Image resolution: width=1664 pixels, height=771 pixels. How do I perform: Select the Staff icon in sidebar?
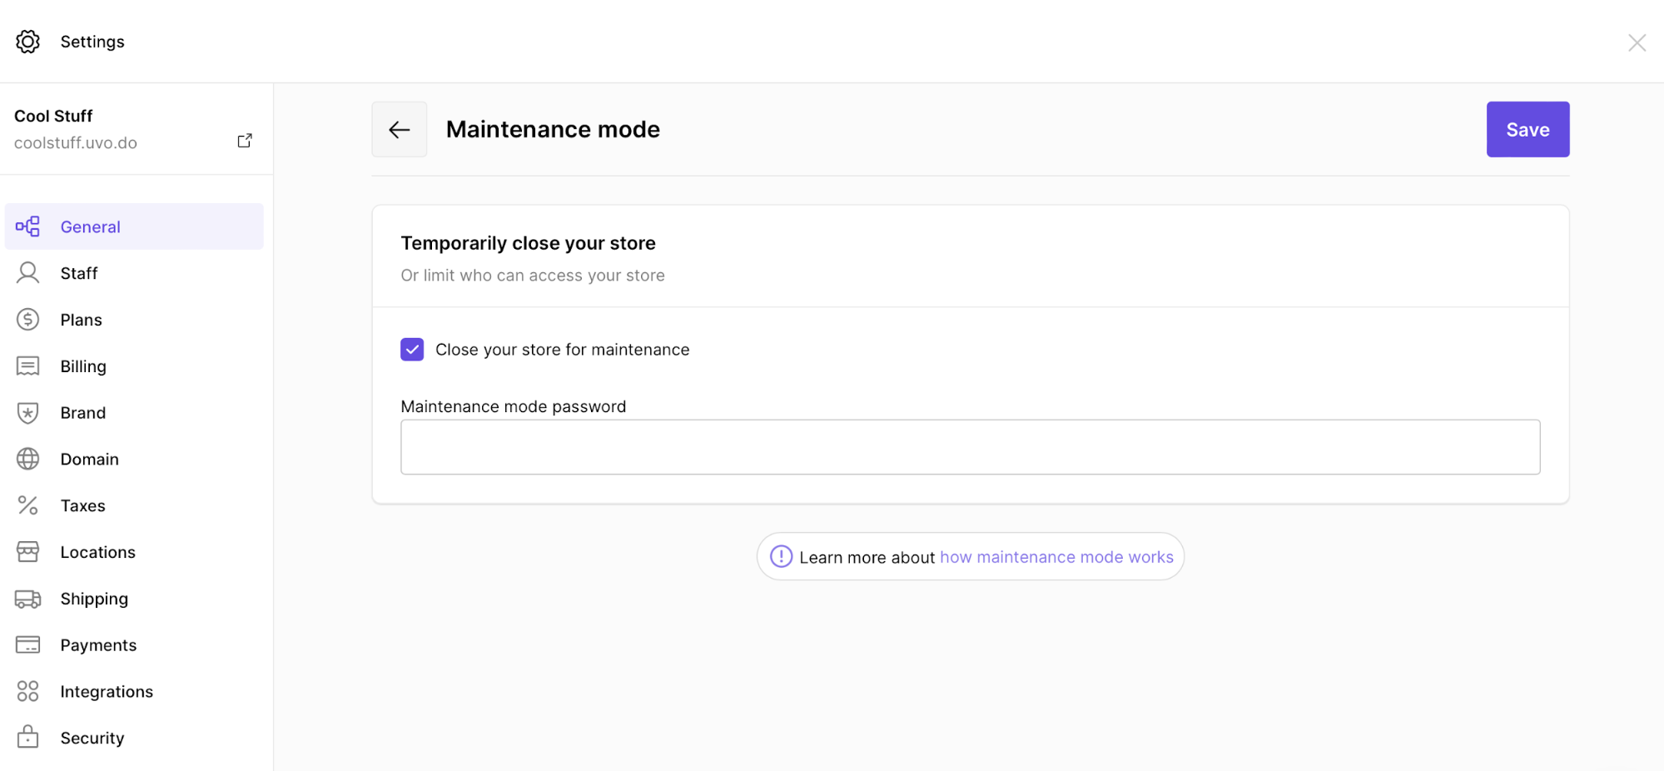tap(27, 272)
